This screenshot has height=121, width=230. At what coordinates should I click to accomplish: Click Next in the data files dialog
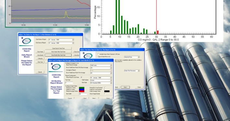(x=125, y=87)
